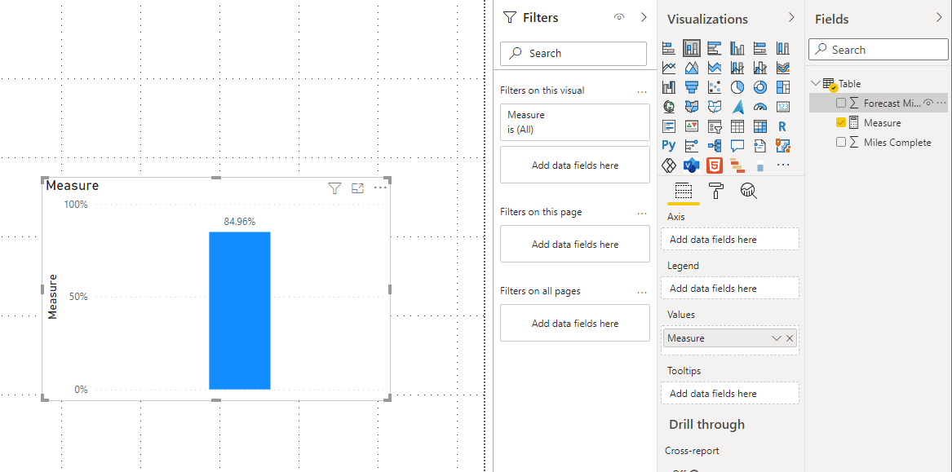Open more options for Filters on all pages
The width and height of the screenshot is (952, 472).
coord(642,292)
